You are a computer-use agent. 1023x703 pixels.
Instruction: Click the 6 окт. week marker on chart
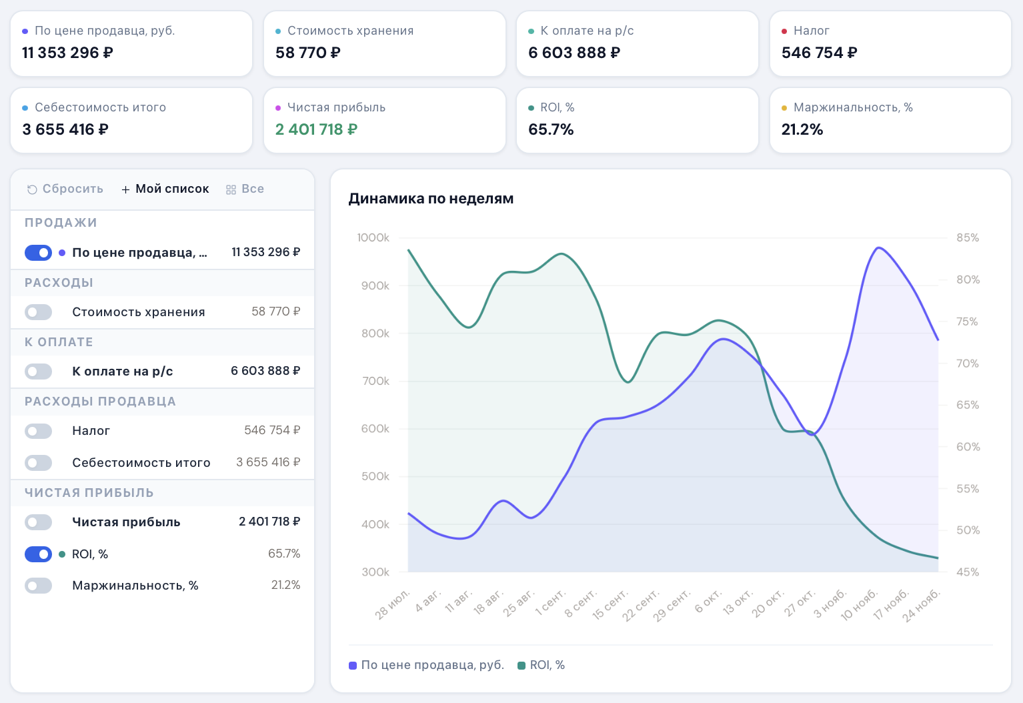pyautogui.click(x=708, y=600)
